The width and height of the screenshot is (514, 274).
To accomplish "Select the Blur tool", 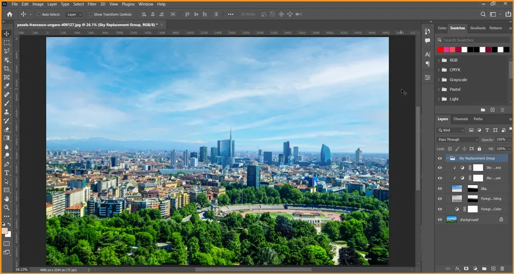I will tap(7, 147).
